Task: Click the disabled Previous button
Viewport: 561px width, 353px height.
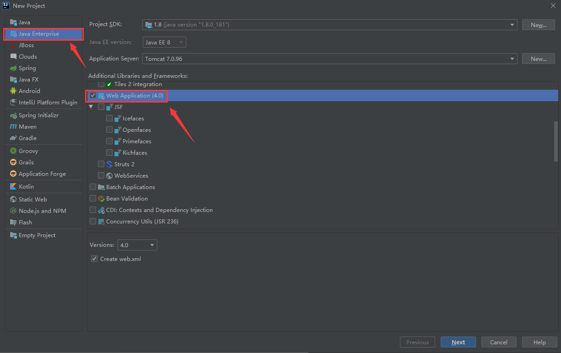Action: pyautogui.click(x=417, y=342)
